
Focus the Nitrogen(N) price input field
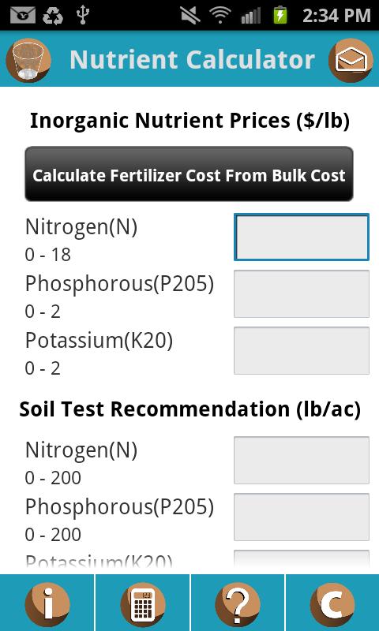click(302, 237)
